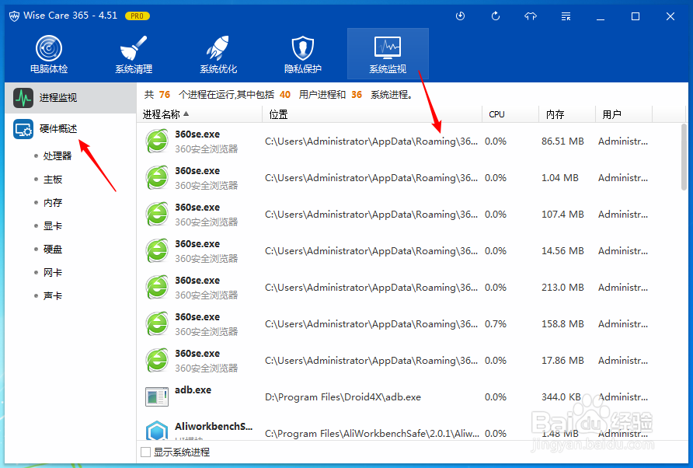Click the 86.51 MB memory value
This screenshot has width=693, height=468.
[562, 141]
